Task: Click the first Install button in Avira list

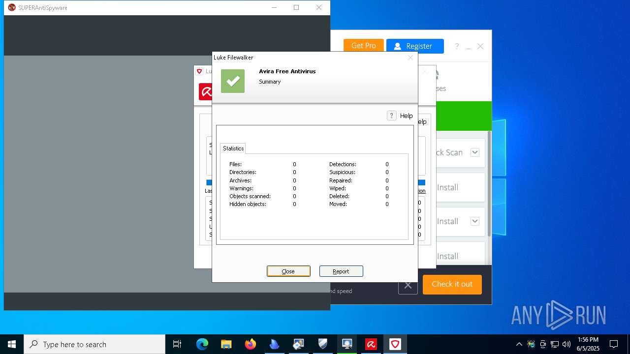Action: pyautogui.click(x=448, y=187)
